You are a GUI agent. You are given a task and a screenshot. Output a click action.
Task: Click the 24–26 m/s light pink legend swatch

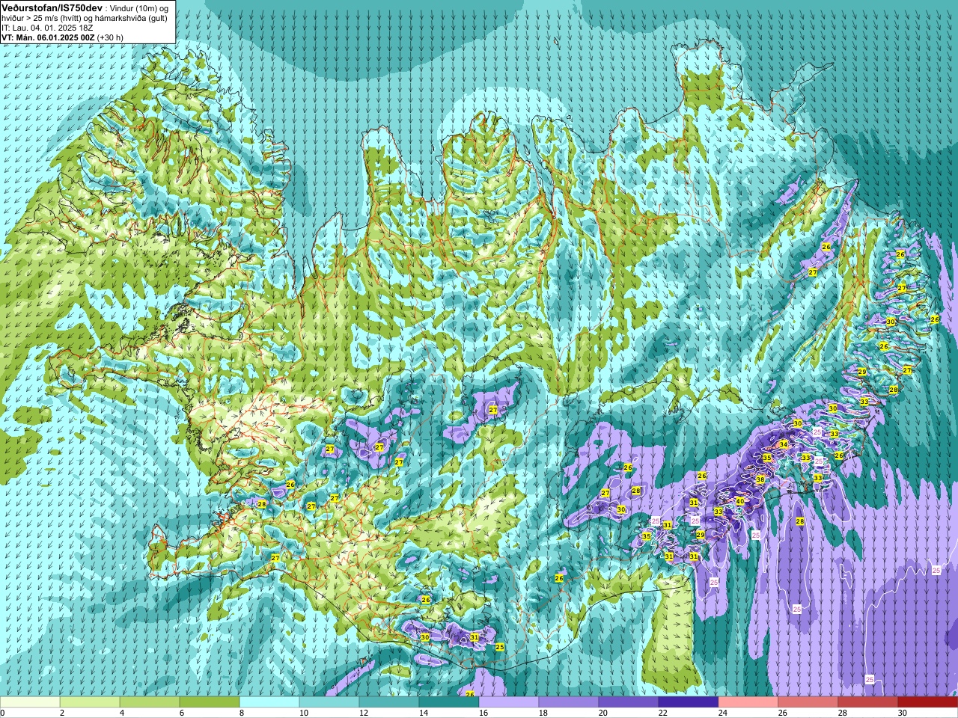pyautogui.click(x=748, y=703)
